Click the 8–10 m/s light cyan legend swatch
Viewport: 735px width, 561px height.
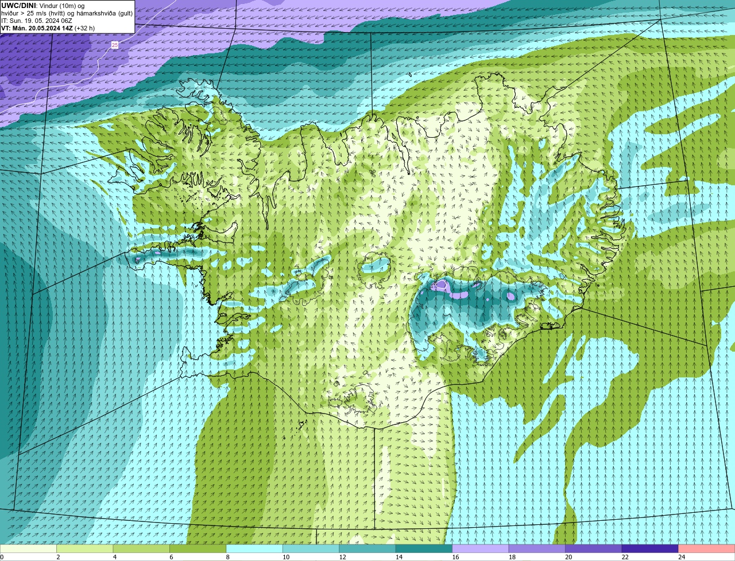click(x=254, y=548)
